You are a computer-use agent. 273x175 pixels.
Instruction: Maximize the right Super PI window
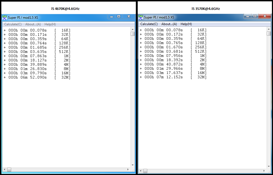[255, 16]
